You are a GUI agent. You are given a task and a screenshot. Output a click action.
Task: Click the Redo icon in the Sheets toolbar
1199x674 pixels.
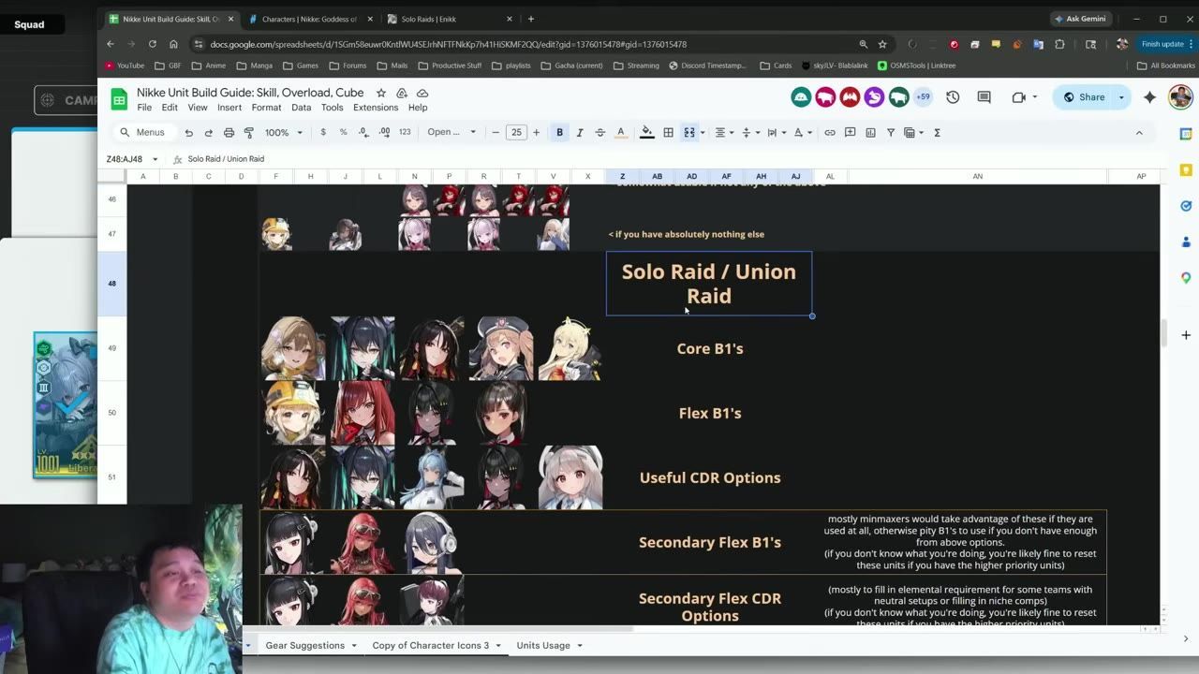pyautogui.click(x=208, y=133)
